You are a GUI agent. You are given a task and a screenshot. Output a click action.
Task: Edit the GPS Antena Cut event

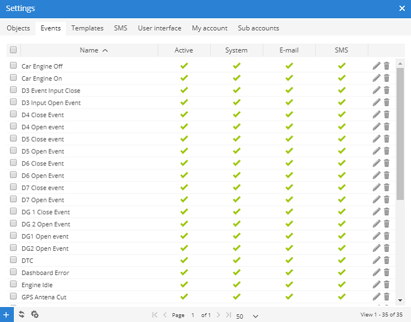pyautogui.click(x=377, y=297)
